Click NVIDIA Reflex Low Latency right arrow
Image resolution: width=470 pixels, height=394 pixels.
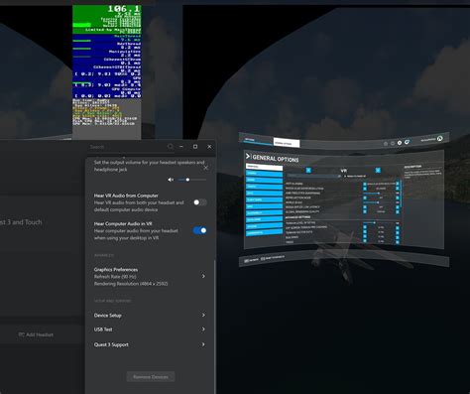[398, 207]
